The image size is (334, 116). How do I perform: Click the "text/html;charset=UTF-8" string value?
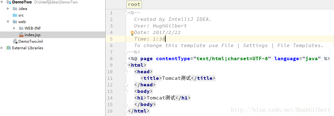pyautogui.click(x=232, y=59)
